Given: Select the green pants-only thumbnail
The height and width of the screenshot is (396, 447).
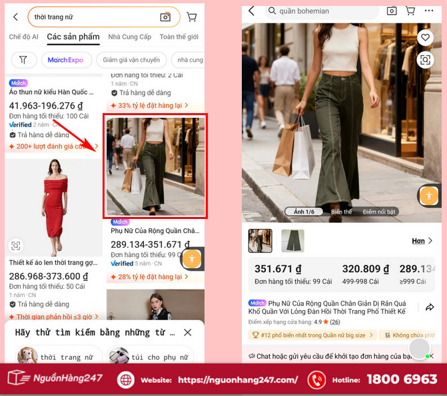Looking at the screenshot, I should click(292, 241).
